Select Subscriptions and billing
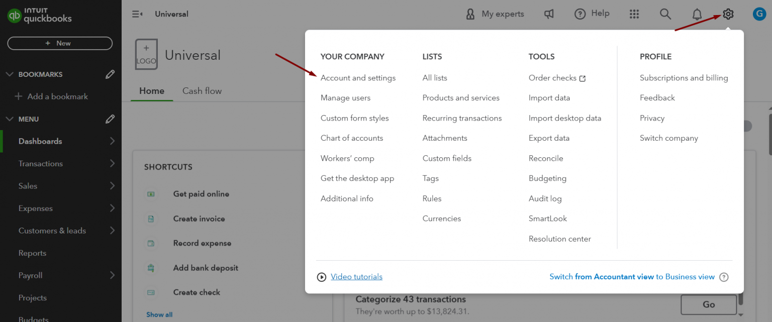The width and height of the screenshot is (772, 322). click(x=684, y=78)
